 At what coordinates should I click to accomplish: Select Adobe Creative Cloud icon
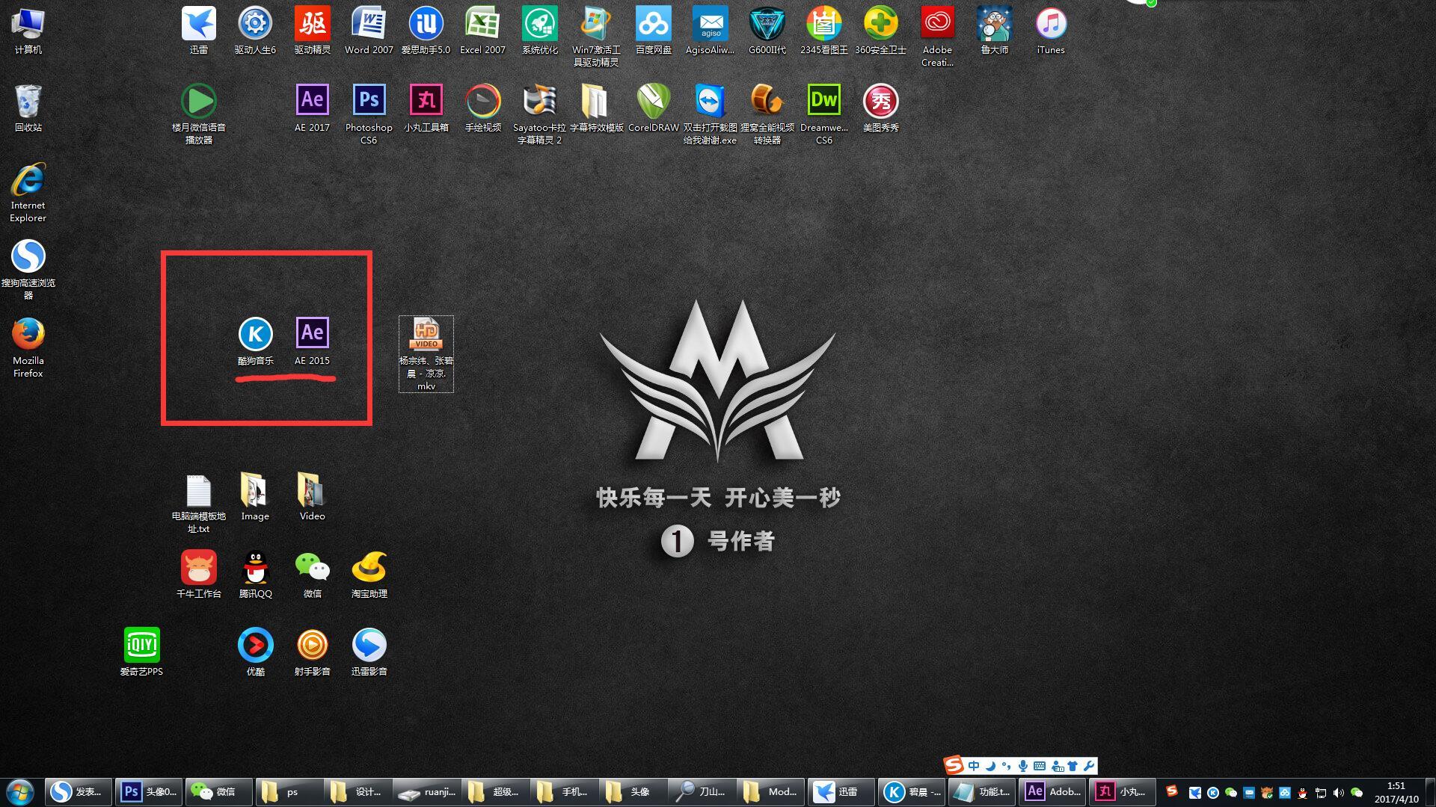[937, 37]
